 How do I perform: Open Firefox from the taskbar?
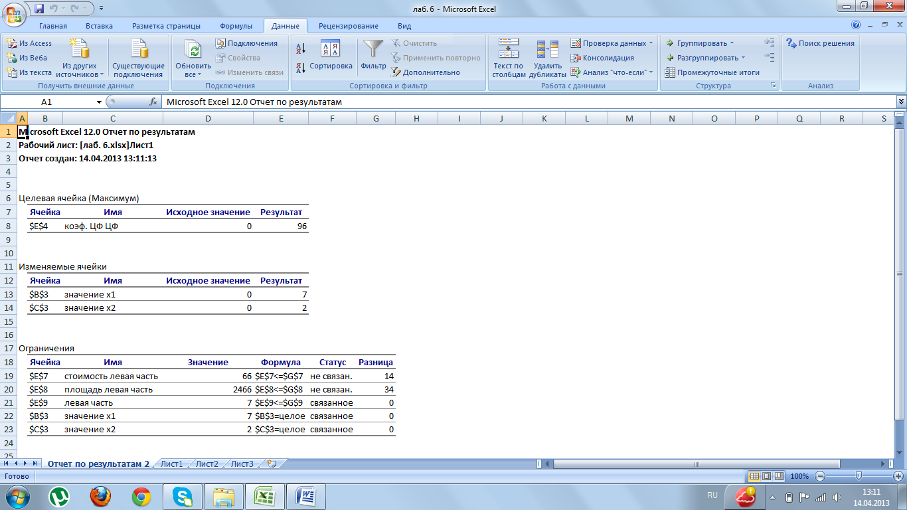point(100,496)
